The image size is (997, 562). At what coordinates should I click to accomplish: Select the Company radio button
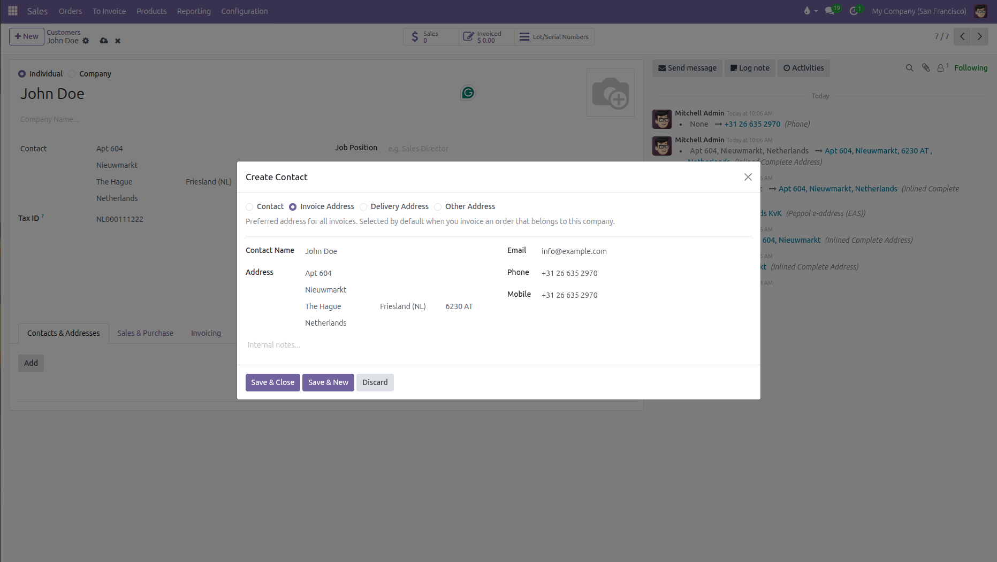72,74
